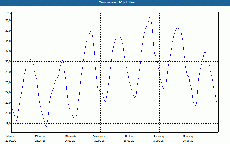Click the chart title 'Temperatur [°C] skaliert'
The height and width of the screenshot is (144, 230).
coord(117,3)
